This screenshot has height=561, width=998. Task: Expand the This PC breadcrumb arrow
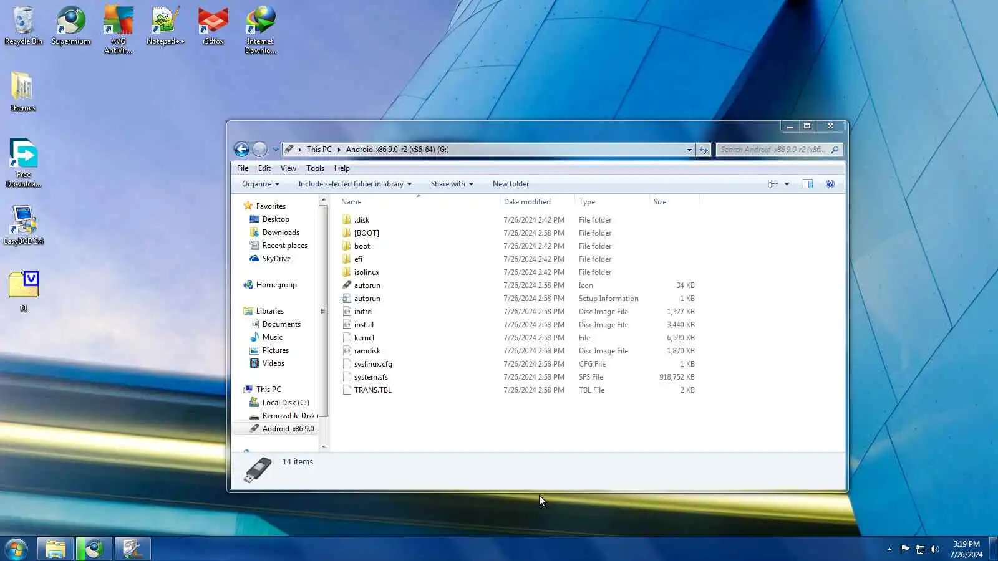[x=339, y=150]
